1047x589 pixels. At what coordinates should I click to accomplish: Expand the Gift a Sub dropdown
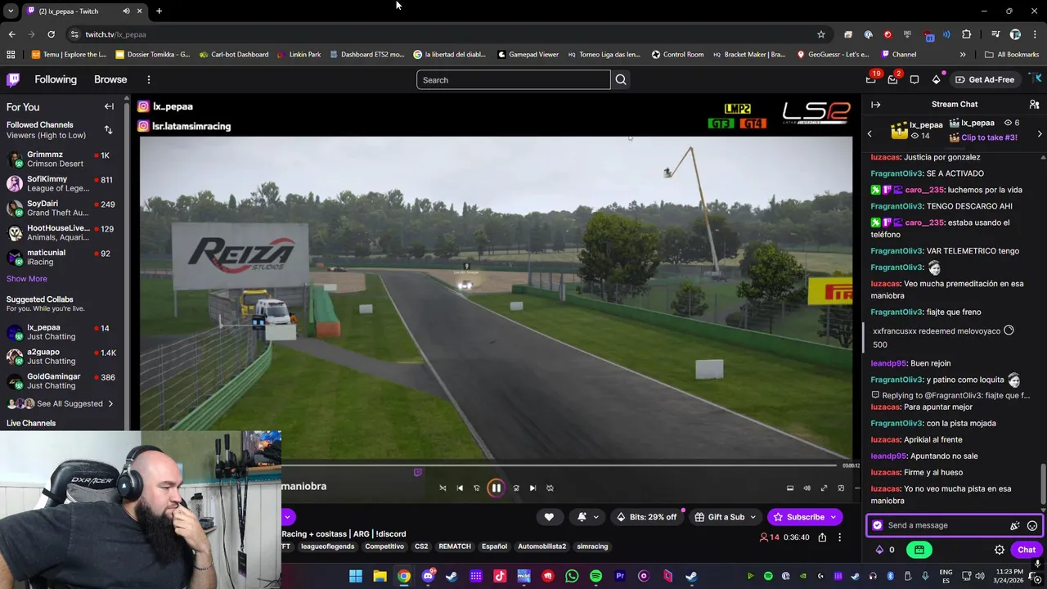coord(753,517)
